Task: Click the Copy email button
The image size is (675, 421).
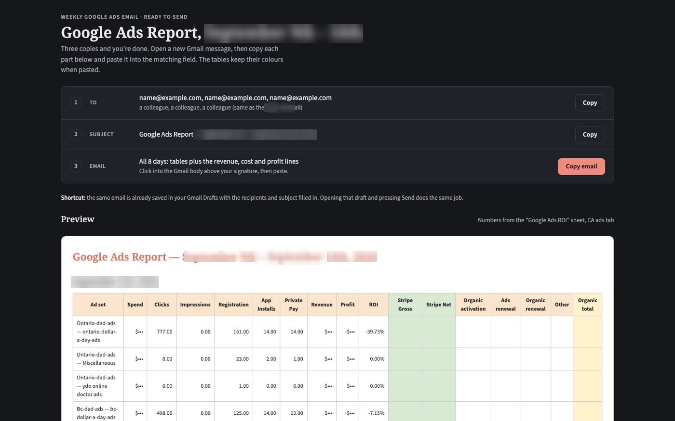Action: click(x=581, y=166)
